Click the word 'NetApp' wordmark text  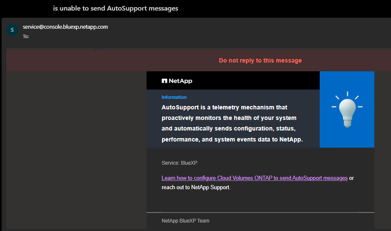pyautogui.click(x=181, y=81)
